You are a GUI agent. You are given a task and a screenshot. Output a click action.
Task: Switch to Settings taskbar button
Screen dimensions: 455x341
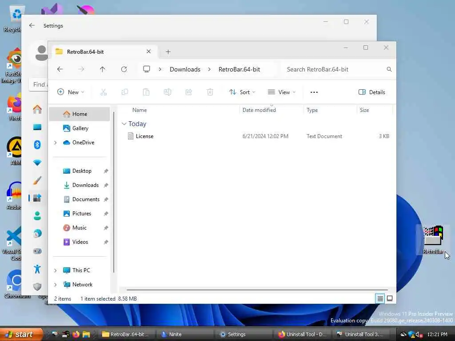tap(244, 334)
